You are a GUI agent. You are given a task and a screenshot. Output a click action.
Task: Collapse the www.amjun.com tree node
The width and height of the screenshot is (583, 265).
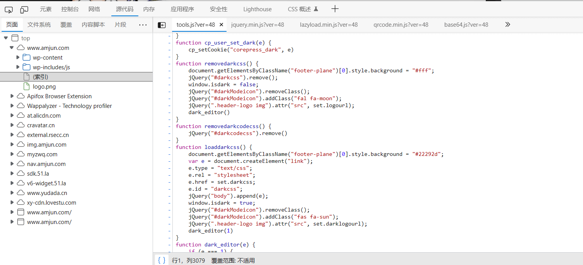pos(12,48)
